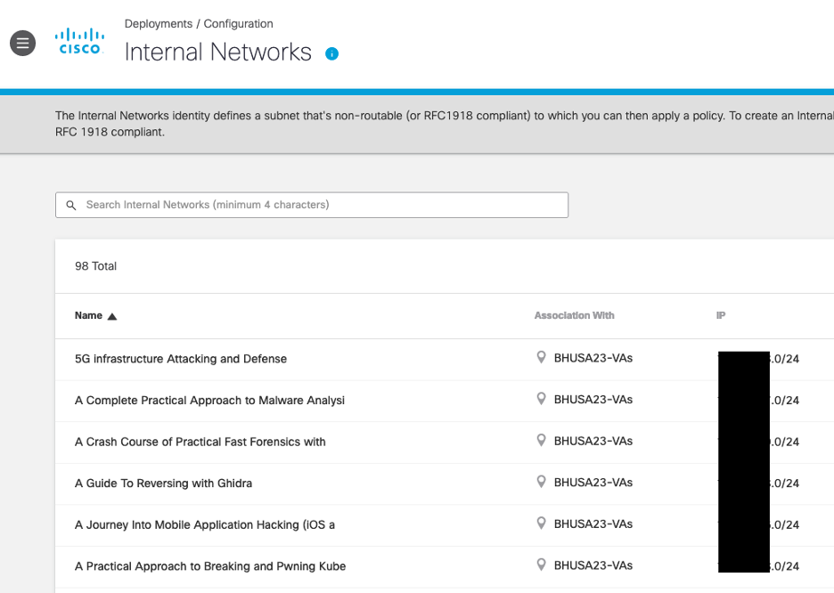
Task: Click location pin for Pwning Kube row
Action: [540, 565]
